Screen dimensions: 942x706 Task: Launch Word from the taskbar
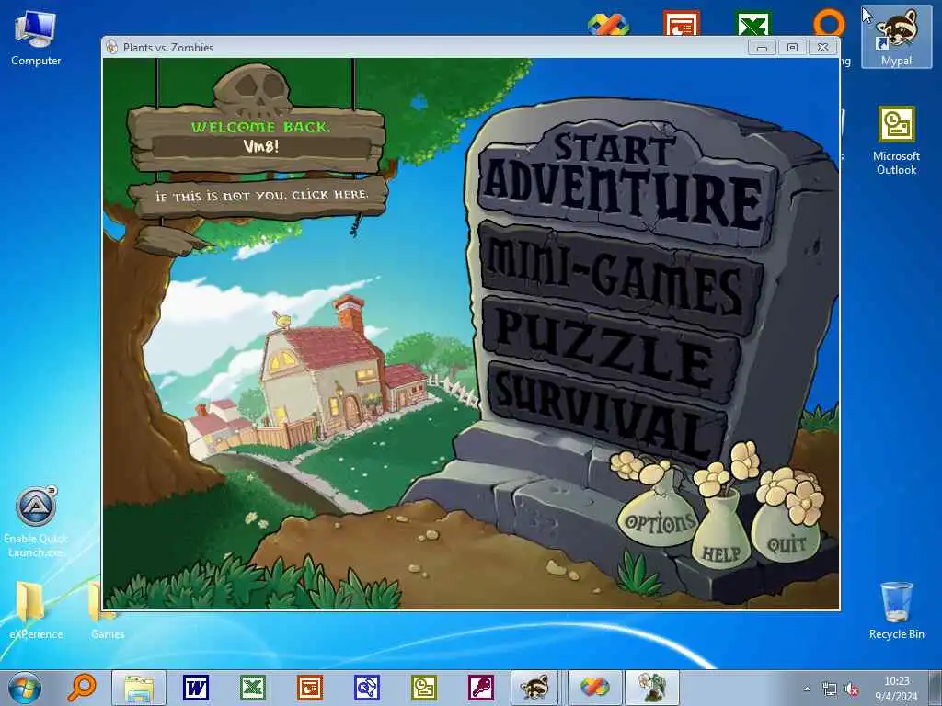[x=196, y=688]
